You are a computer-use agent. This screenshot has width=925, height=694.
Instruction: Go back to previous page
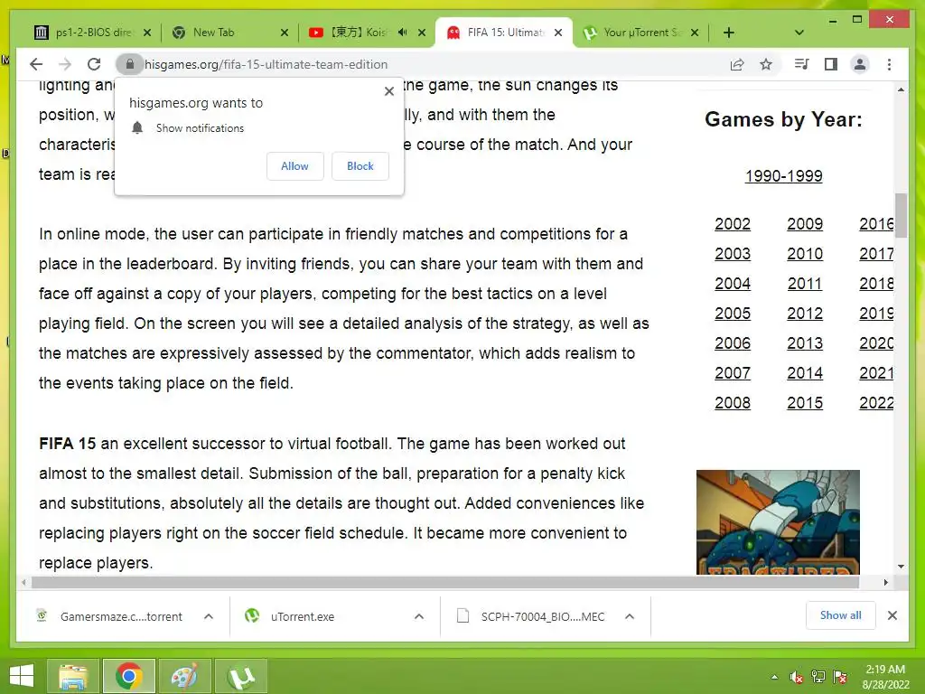pos(36,64)
